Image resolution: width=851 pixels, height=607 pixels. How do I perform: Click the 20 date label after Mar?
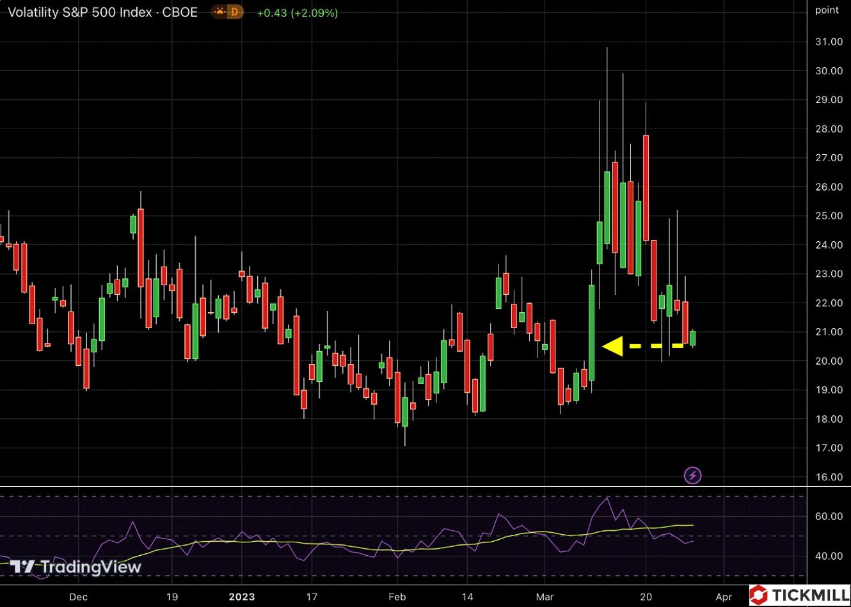[646, 597]
